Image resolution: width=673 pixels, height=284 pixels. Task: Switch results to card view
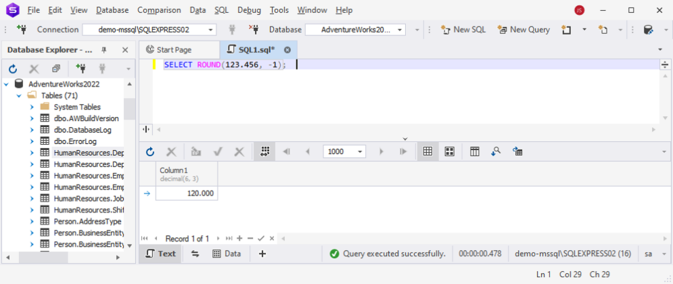(449, 152)
